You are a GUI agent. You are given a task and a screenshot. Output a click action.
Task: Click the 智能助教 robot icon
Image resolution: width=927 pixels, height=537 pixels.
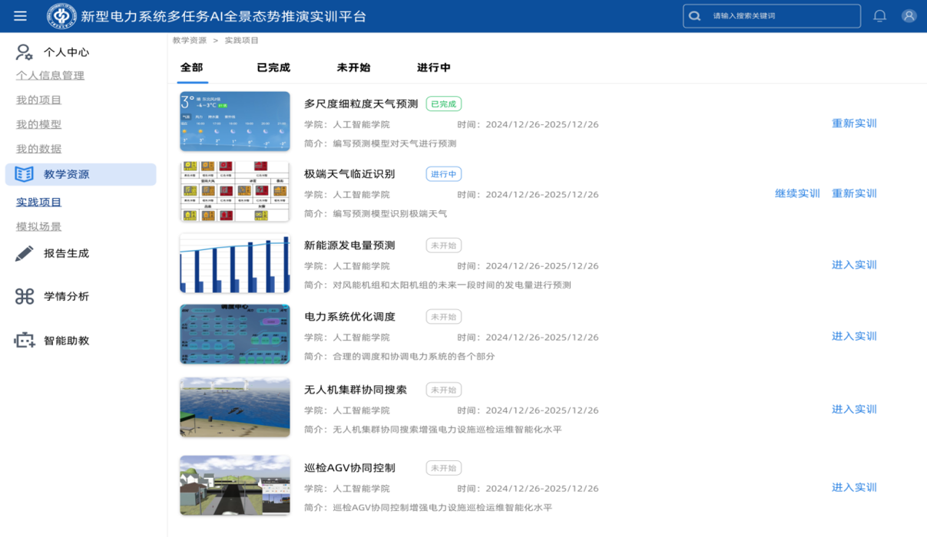click(25, 341)
